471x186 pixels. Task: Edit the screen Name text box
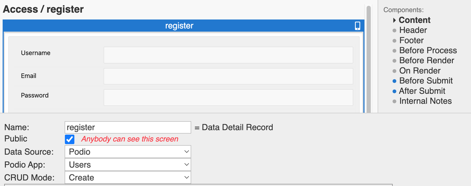pos(128,128)
